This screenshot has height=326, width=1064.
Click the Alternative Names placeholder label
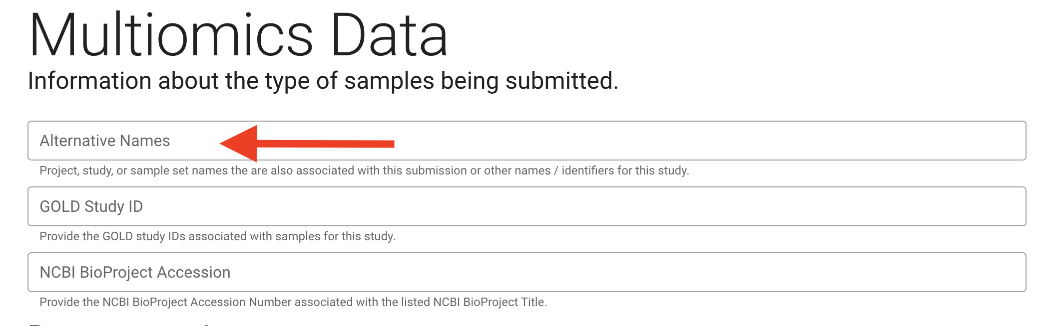coord(105,141)
